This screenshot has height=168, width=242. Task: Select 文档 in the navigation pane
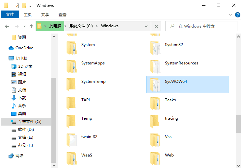tap(22, 90)
